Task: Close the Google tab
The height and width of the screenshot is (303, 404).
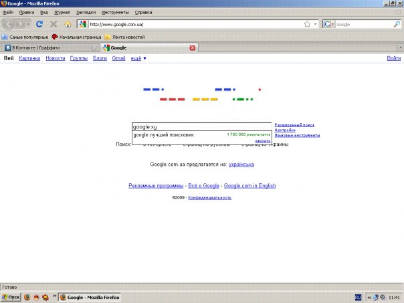Action: coord(193,47)
